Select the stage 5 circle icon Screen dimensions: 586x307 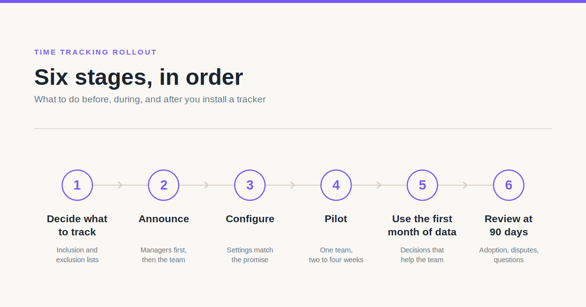[422, 185]
